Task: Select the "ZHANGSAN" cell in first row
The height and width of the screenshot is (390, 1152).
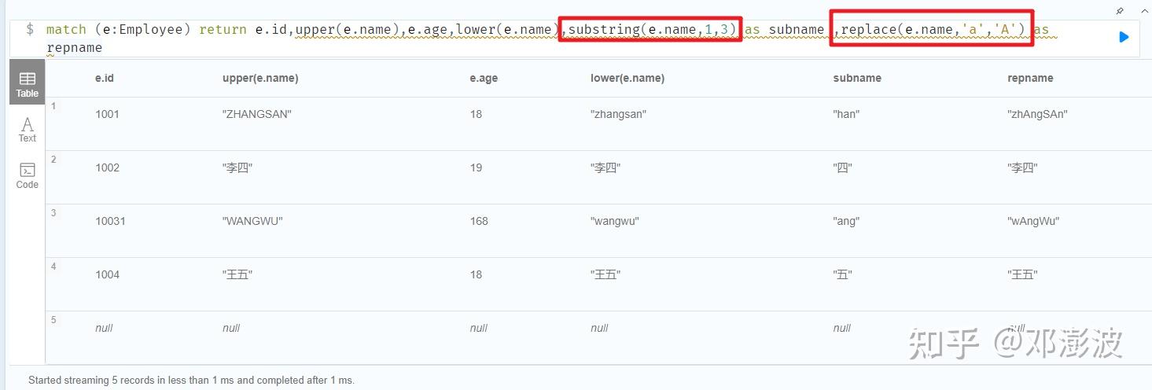Action: pos(257,114)
